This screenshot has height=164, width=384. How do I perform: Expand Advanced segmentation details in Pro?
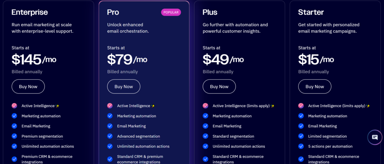(138, 136)
